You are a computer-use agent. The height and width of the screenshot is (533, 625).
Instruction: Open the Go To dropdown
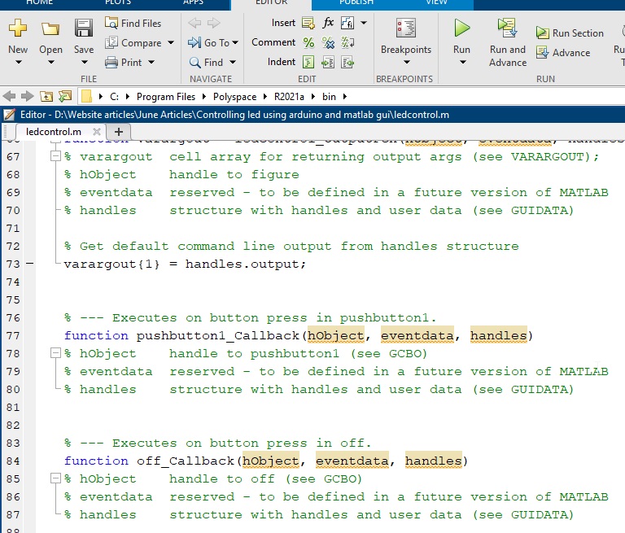(235, 43)
